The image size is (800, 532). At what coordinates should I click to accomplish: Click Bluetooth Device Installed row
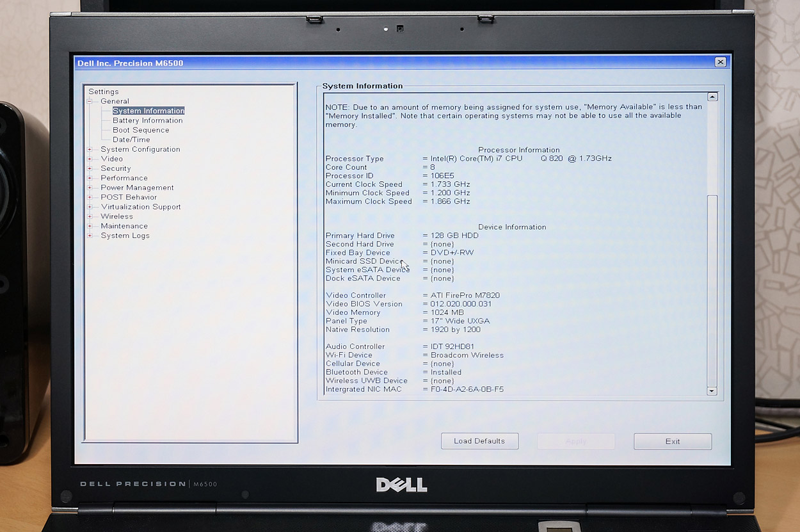[x=393, y=372]
